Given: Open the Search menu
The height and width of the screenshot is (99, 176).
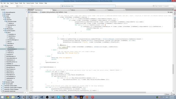Looking at the screenshot, I should 12,3.
